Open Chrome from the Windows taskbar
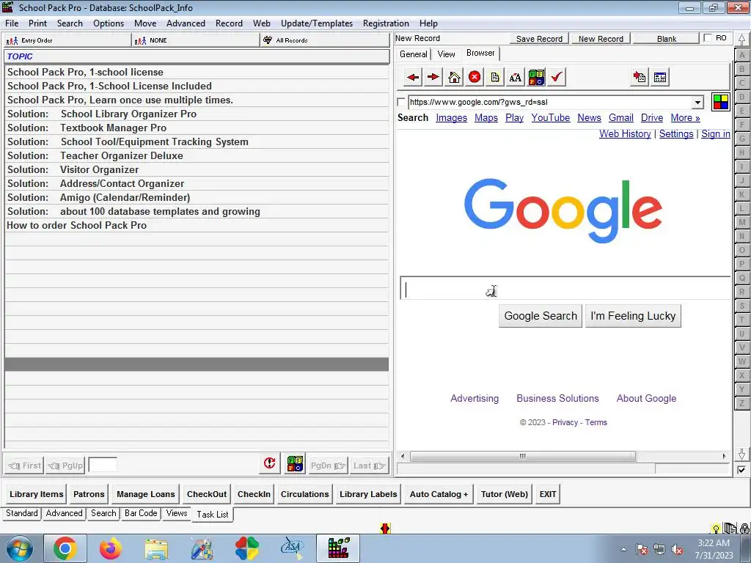Image resolution: width=751 pixels, height=563 pixels. point(65,548)
